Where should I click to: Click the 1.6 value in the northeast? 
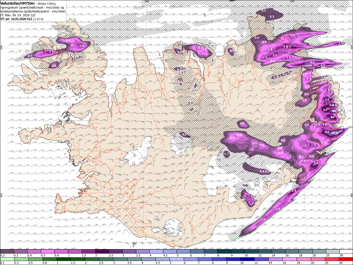[x=292, y=36]
